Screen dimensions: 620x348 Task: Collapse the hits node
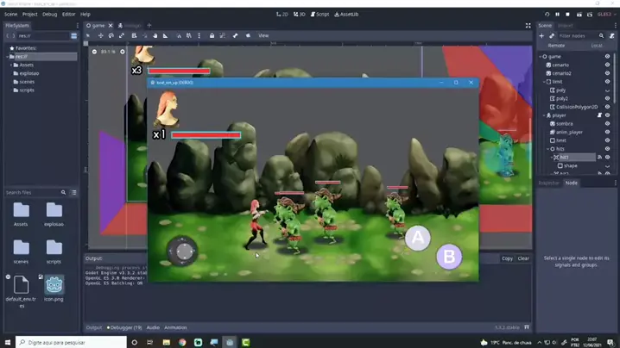[x=548, y=149]
